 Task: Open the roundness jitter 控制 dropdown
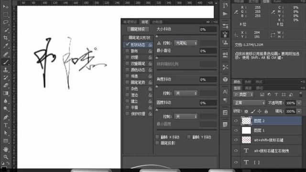click(186, 117)
